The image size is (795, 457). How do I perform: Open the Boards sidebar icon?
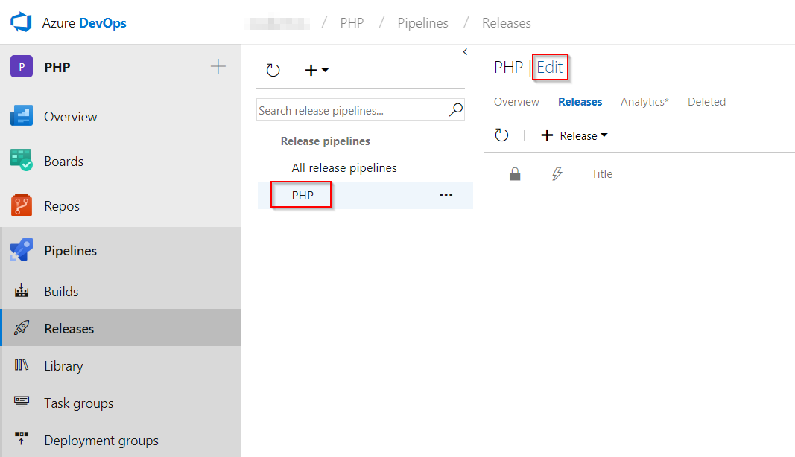coord(22,160)
